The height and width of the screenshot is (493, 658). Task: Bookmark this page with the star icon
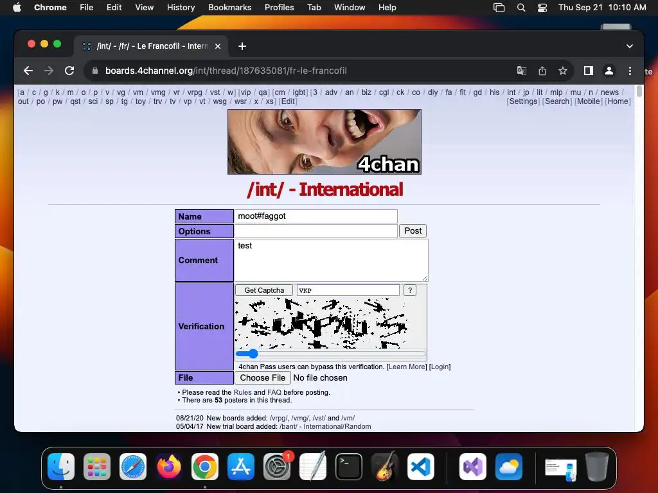563,71
